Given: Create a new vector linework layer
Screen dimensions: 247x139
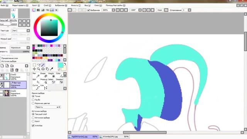Looking at the screenshot, I should [x=7, y=66].
